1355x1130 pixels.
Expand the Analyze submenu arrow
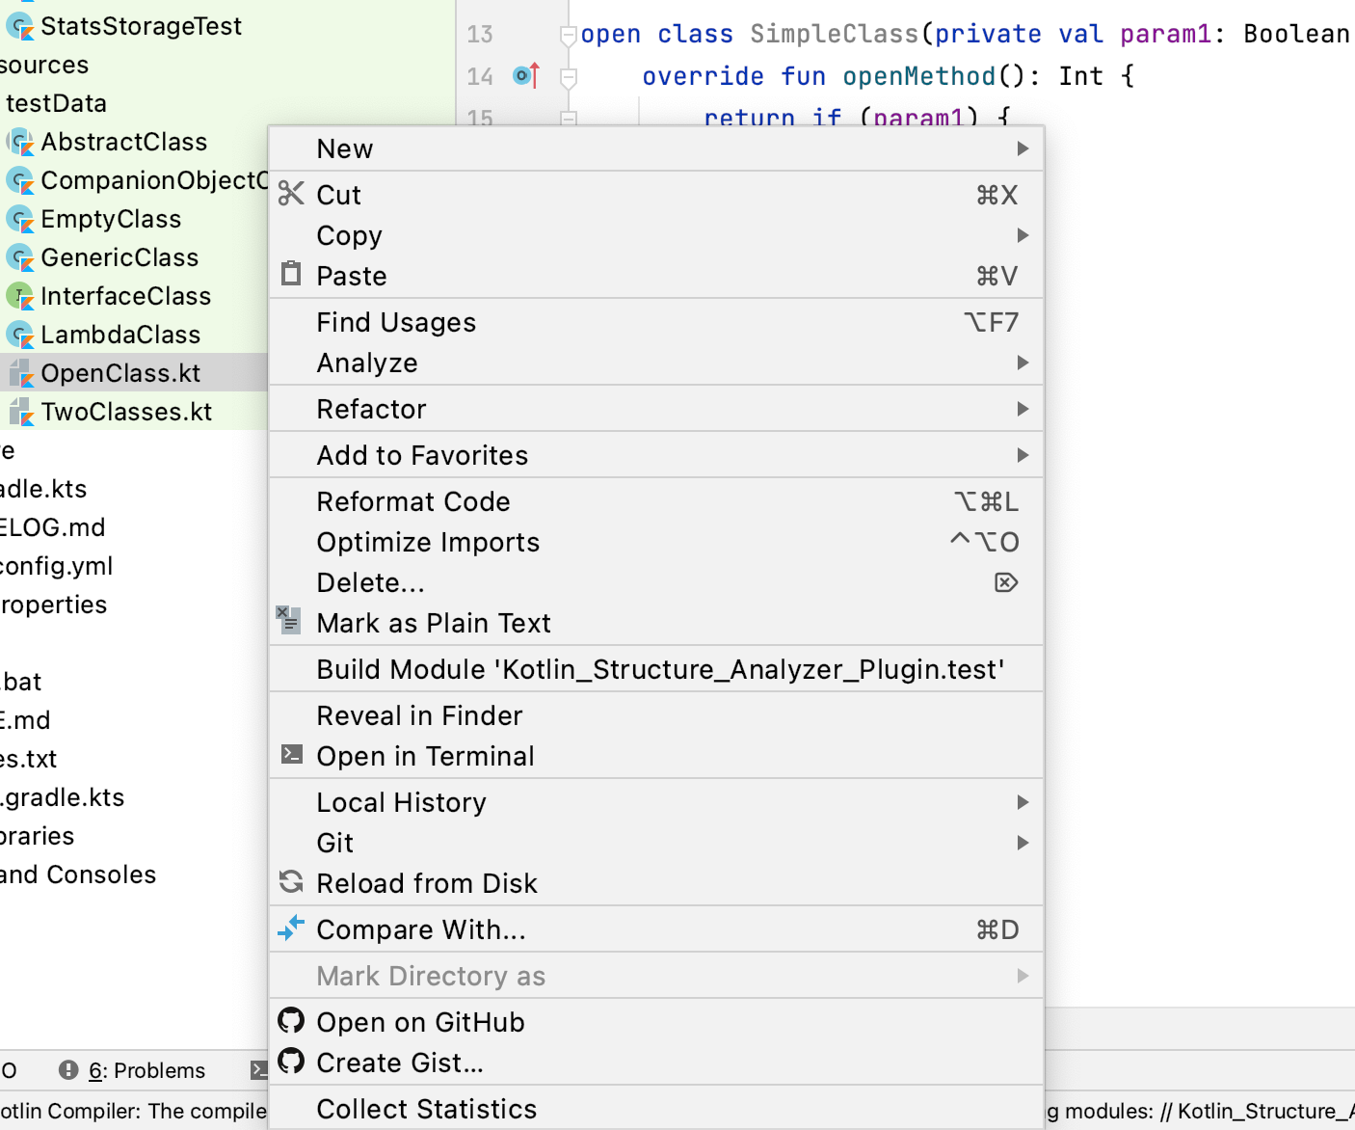click(x=1023, y=363)
